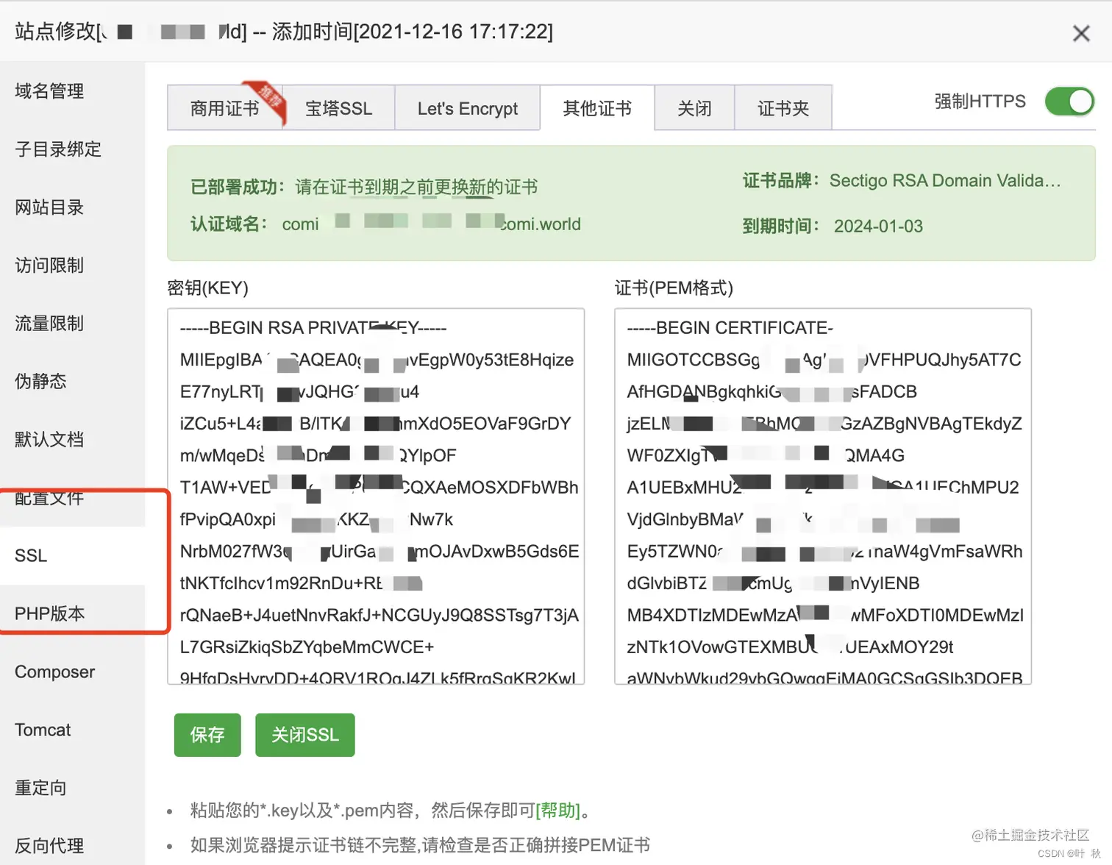
Task: Select Tomcat in the sidebar
Action: (43, 730)
